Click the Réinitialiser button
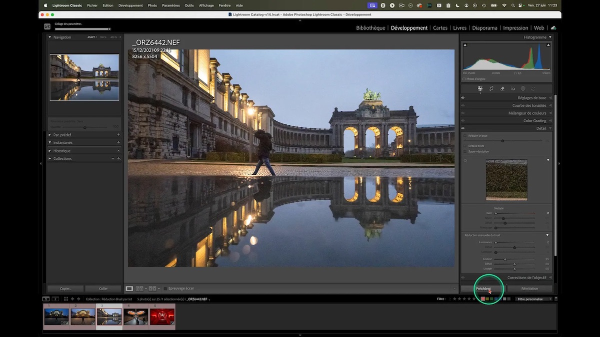This screenshot has height=337, width=600. (529, 289)
